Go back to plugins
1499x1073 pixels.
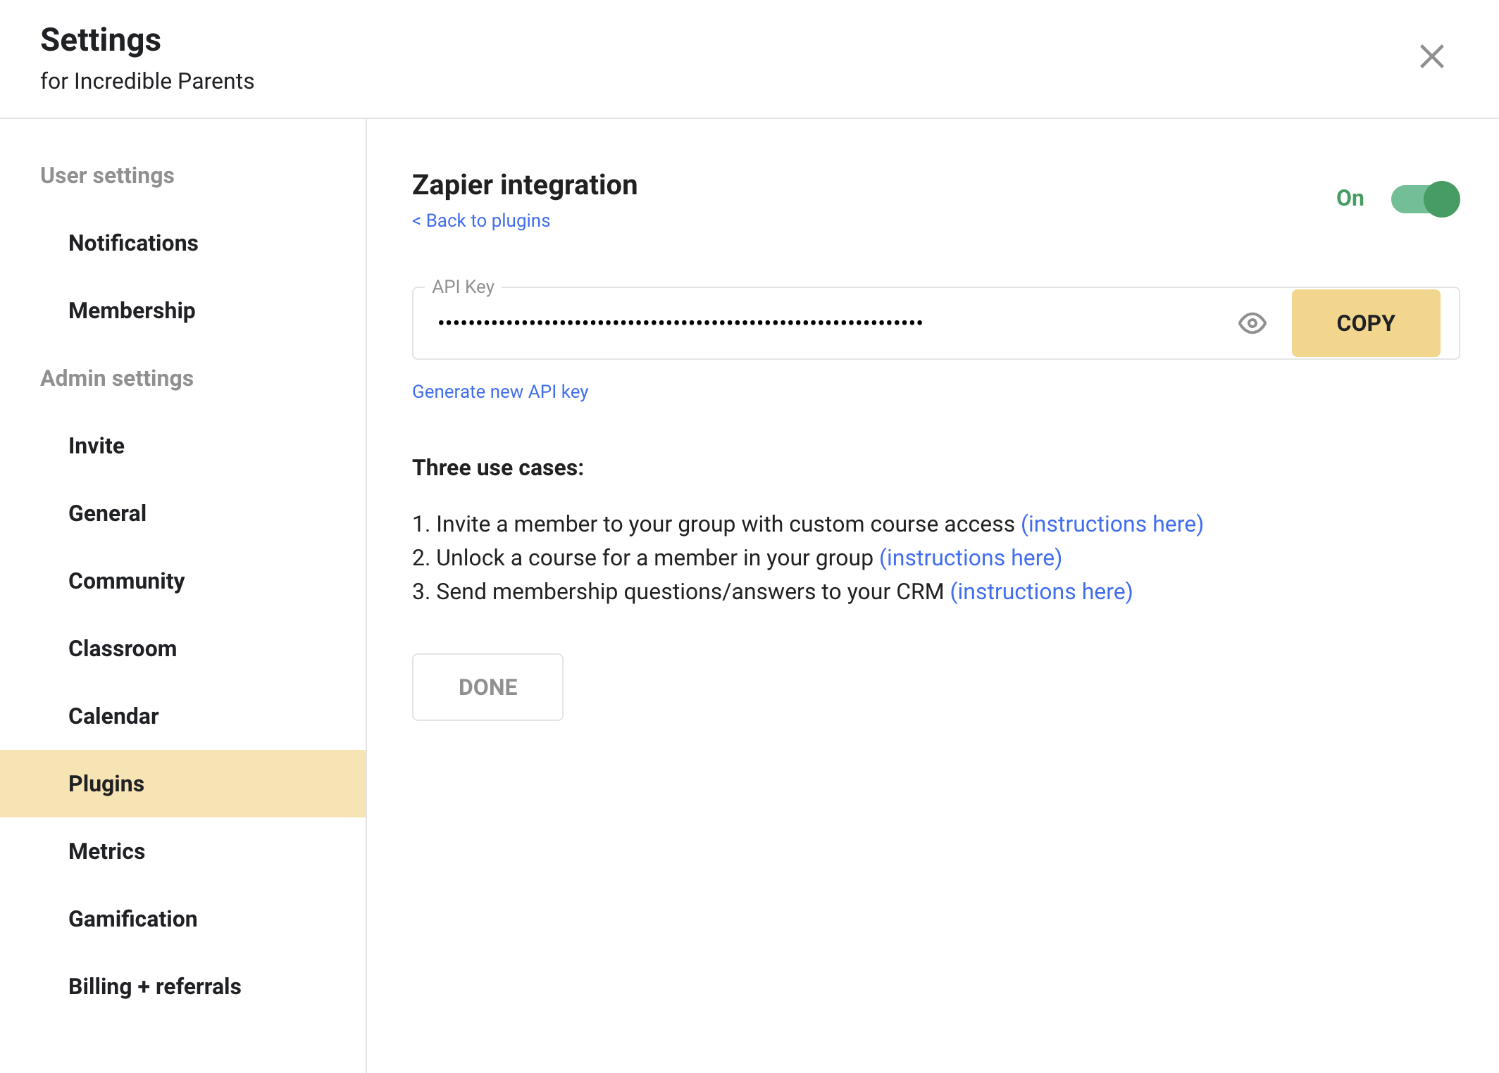point(481,221)
